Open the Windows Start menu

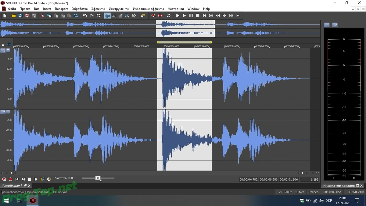coord(6,201)
